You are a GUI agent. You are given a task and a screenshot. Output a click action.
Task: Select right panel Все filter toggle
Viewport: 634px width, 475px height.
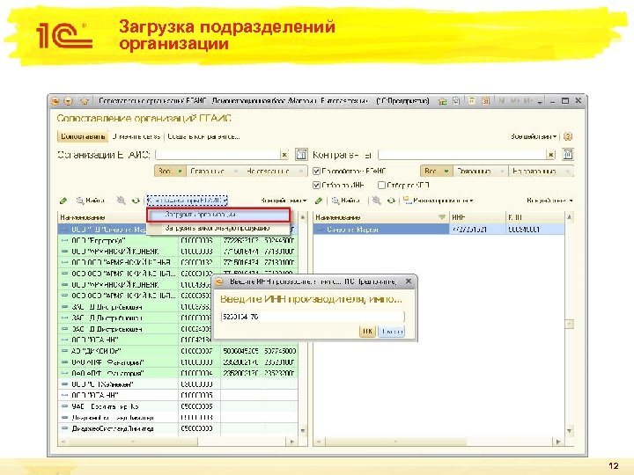point(436,172)
